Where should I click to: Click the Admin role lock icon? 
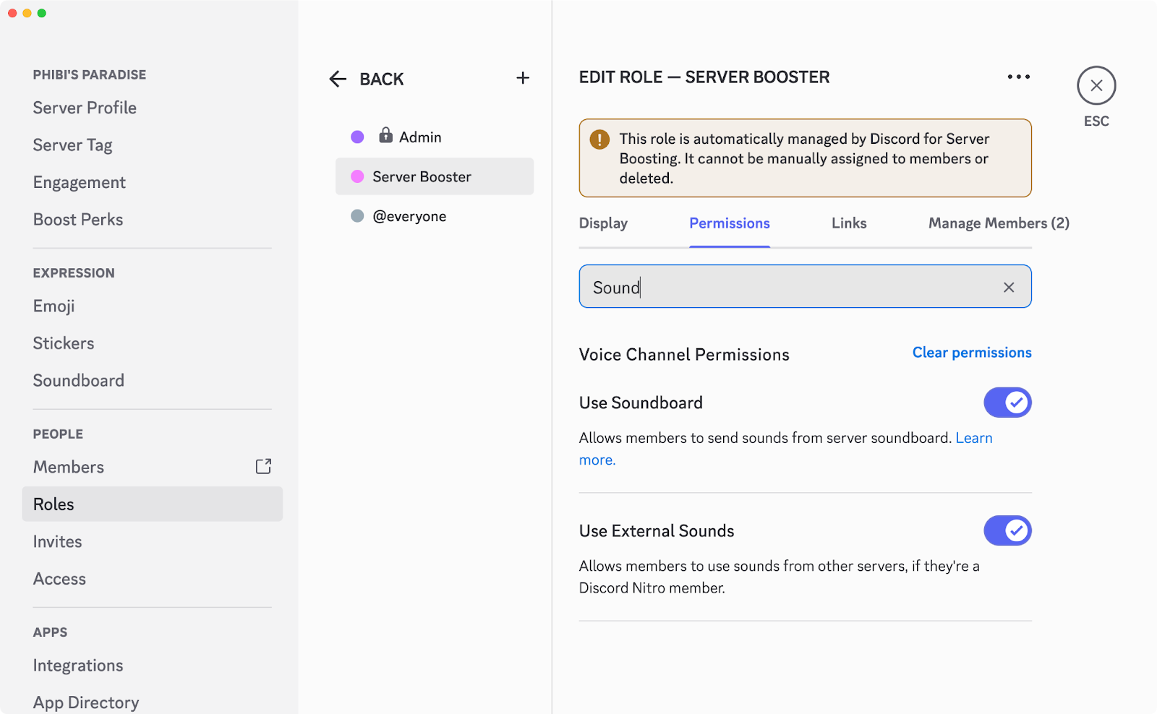[385, 135]
